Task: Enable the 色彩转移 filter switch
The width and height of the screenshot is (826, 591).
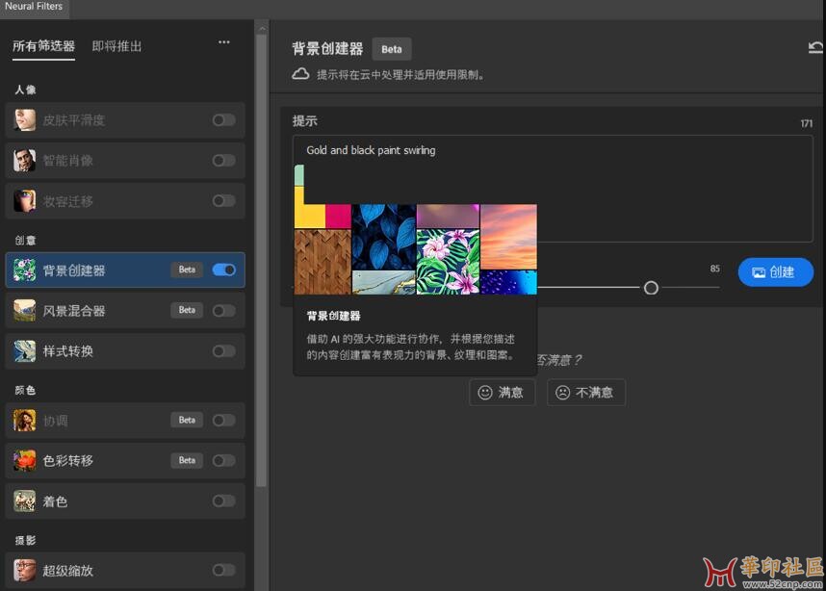Action: [224, 460]
